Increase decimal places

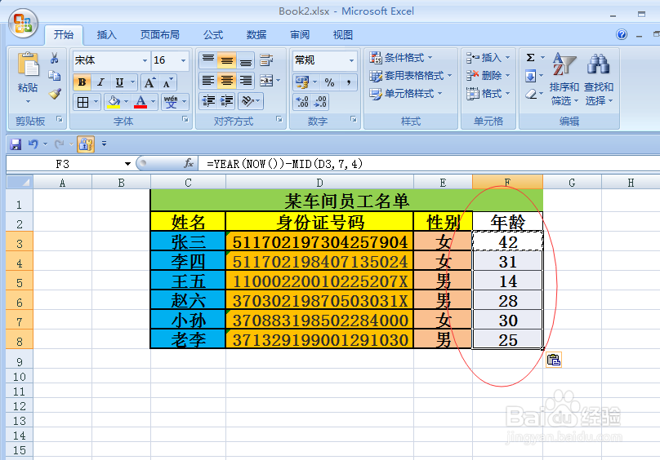pos(301,102)
